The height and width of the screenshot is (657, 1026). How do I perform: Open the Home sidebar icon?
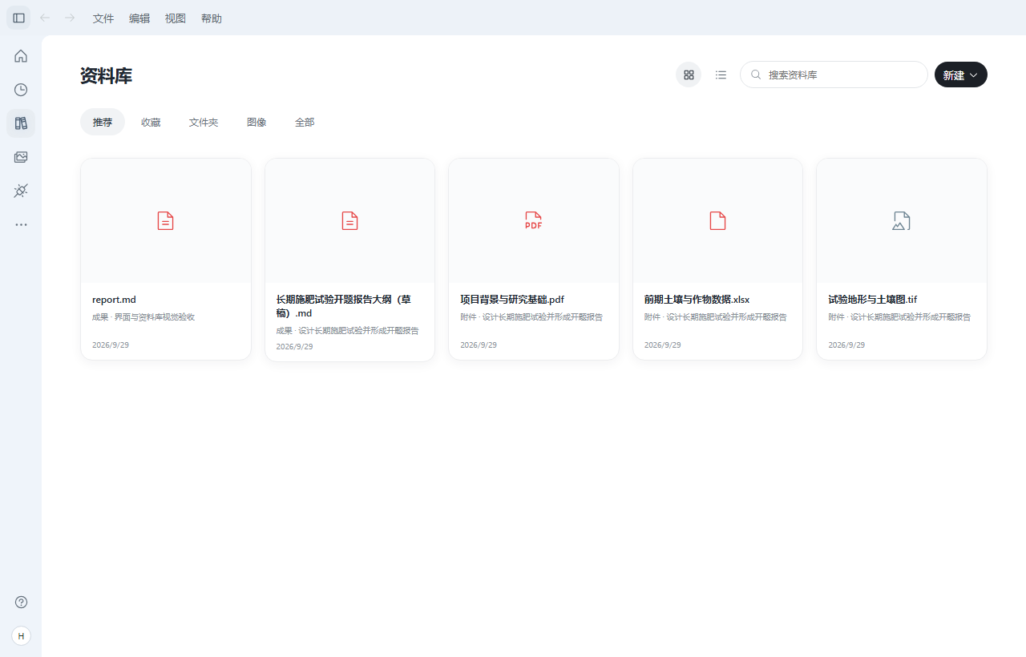point(21,56)
